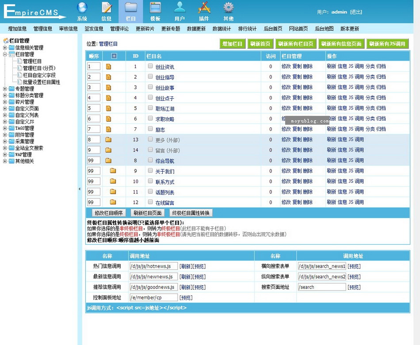
Task: Open the 版本更新 menu item
Action: click(x=350, y=29)
